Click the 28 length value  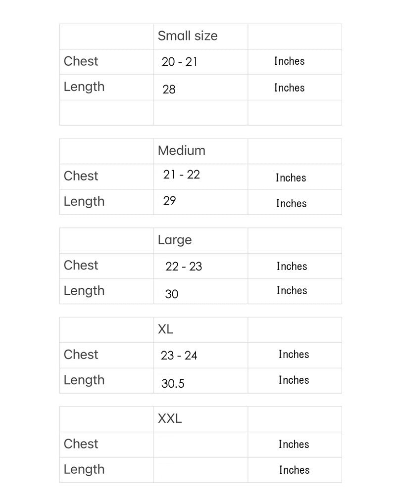[x=169, y=90]
